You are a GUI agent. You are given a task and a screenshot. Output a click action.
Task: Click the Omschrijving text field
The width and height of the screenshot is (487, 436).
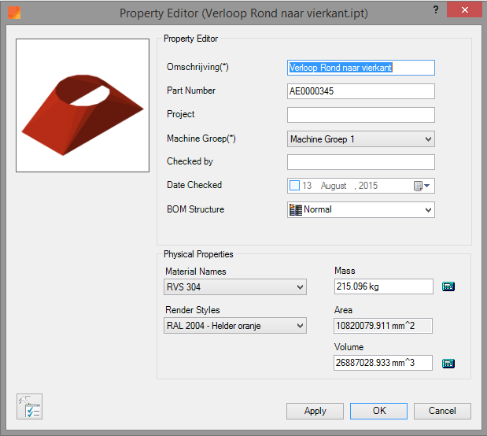[x=360, y=68]
